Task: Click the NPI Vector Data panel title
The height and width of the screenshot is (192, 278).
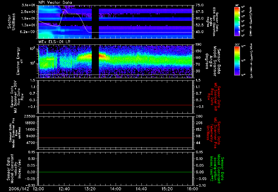Action: click(55, 3)
